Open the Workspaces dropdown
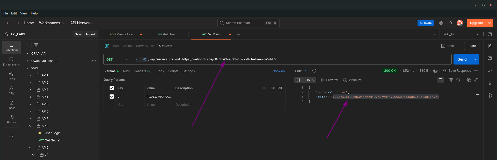Viewport: 497px width, 160px height. point(52,23)
